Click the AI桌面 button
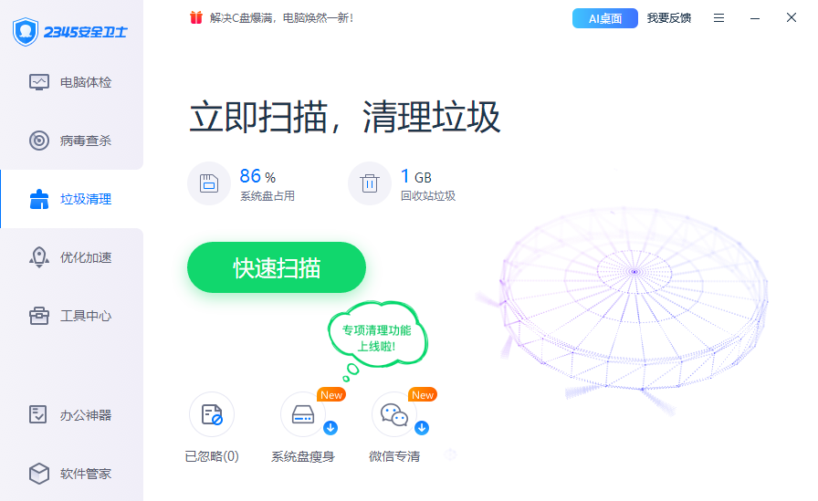The image size is (818, 501). click(605, 18)
